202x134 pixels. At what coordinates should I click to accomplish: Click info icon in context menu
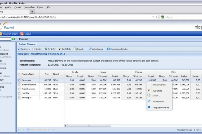click(149, 107)
